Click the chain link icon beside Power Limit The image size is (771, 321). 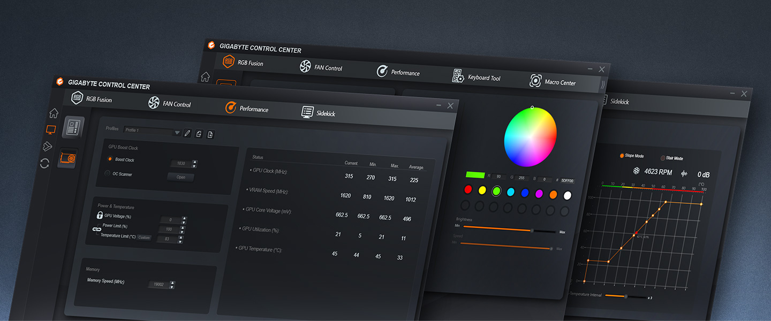[97, 229]
